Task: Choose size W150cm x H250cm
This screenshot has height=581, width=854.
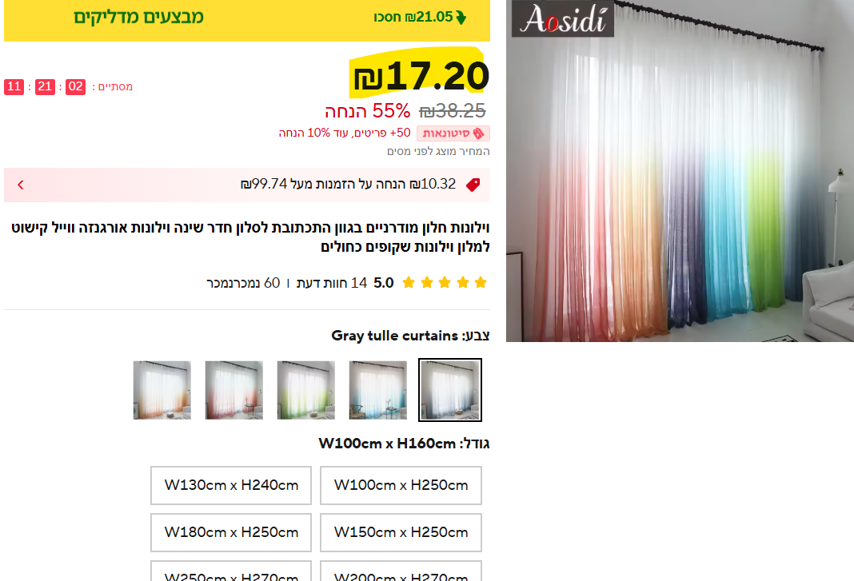Action: point(401,532)
